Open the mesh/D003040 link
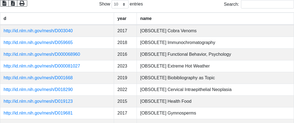Image resolution: width=294 pixels, height=123 pixels. pyautogui.click(x=38, y=31)
